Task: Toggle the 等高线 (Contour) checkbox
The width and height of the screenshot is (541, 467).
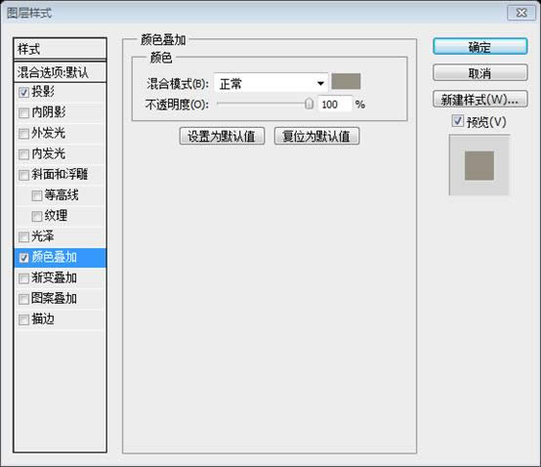Action: [36, 195]
